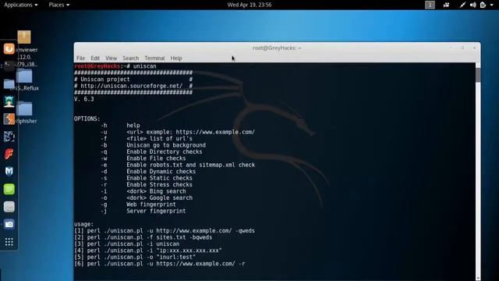Open the clock and calendar at the top
This screenshot has width=499, height=281.
click(249, 5)
